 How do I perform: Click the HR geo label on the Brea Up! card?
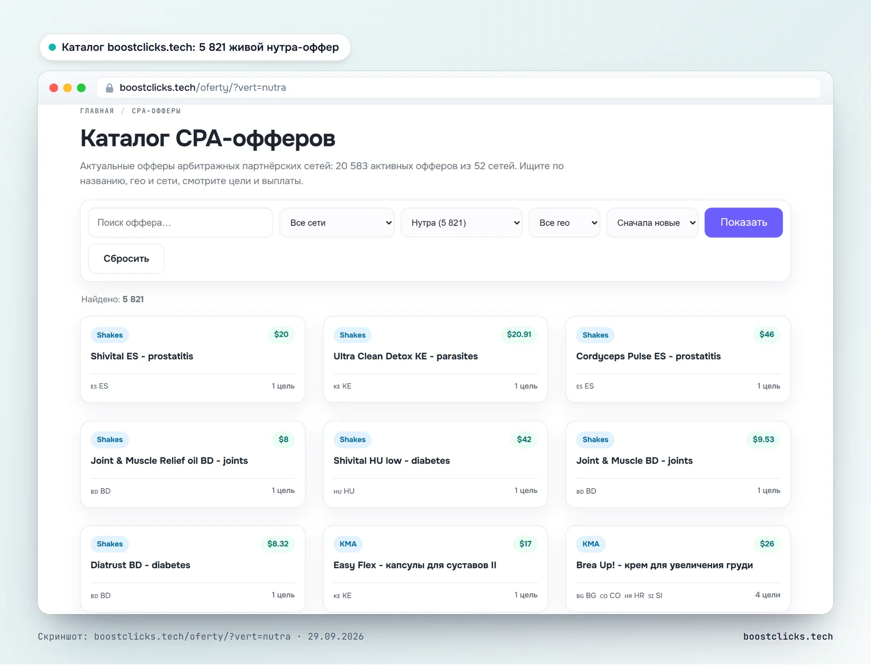click(634, 596)
